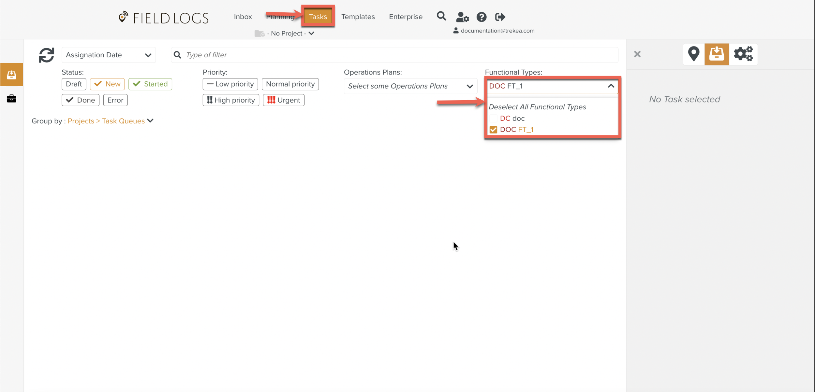The width and height of the screenshot is (815, 392).
Task: Open the Assignation Date sort dropdown
Action: (x=109, y=55)
